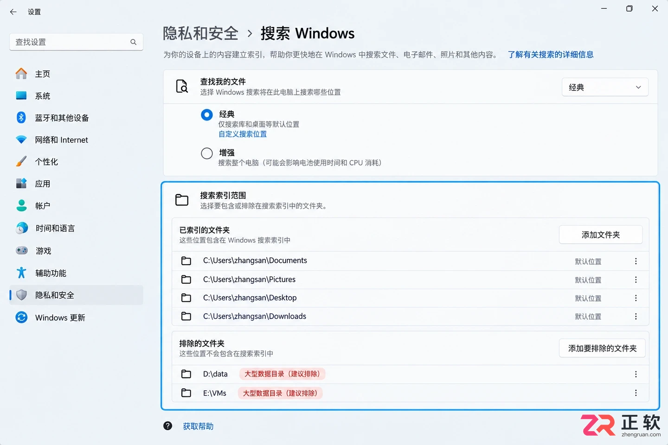The height and width of the screenshot is (445, 668).
Task: Click the C:\Users\zhangsan\Documents path
Action: 255,261
